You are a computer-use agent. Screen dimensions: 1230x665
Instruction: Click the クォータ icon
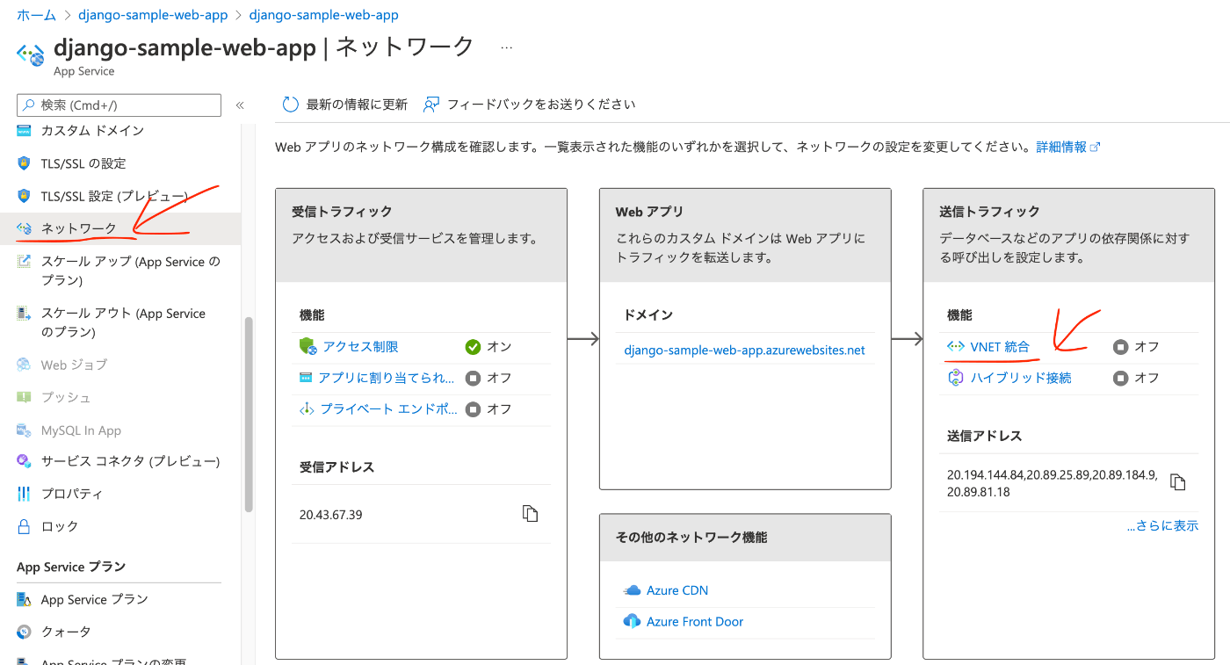pyautogui.click(x=25, y=632)
